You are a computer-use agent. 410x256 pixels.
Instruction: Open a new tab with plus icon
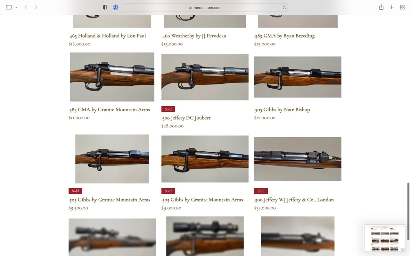(391, 7)
